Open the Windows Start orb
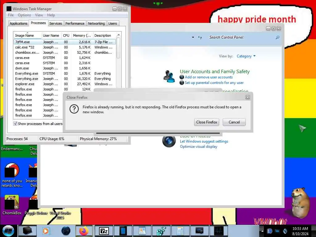This screenshot has width=316, height=237. (8, 231)
